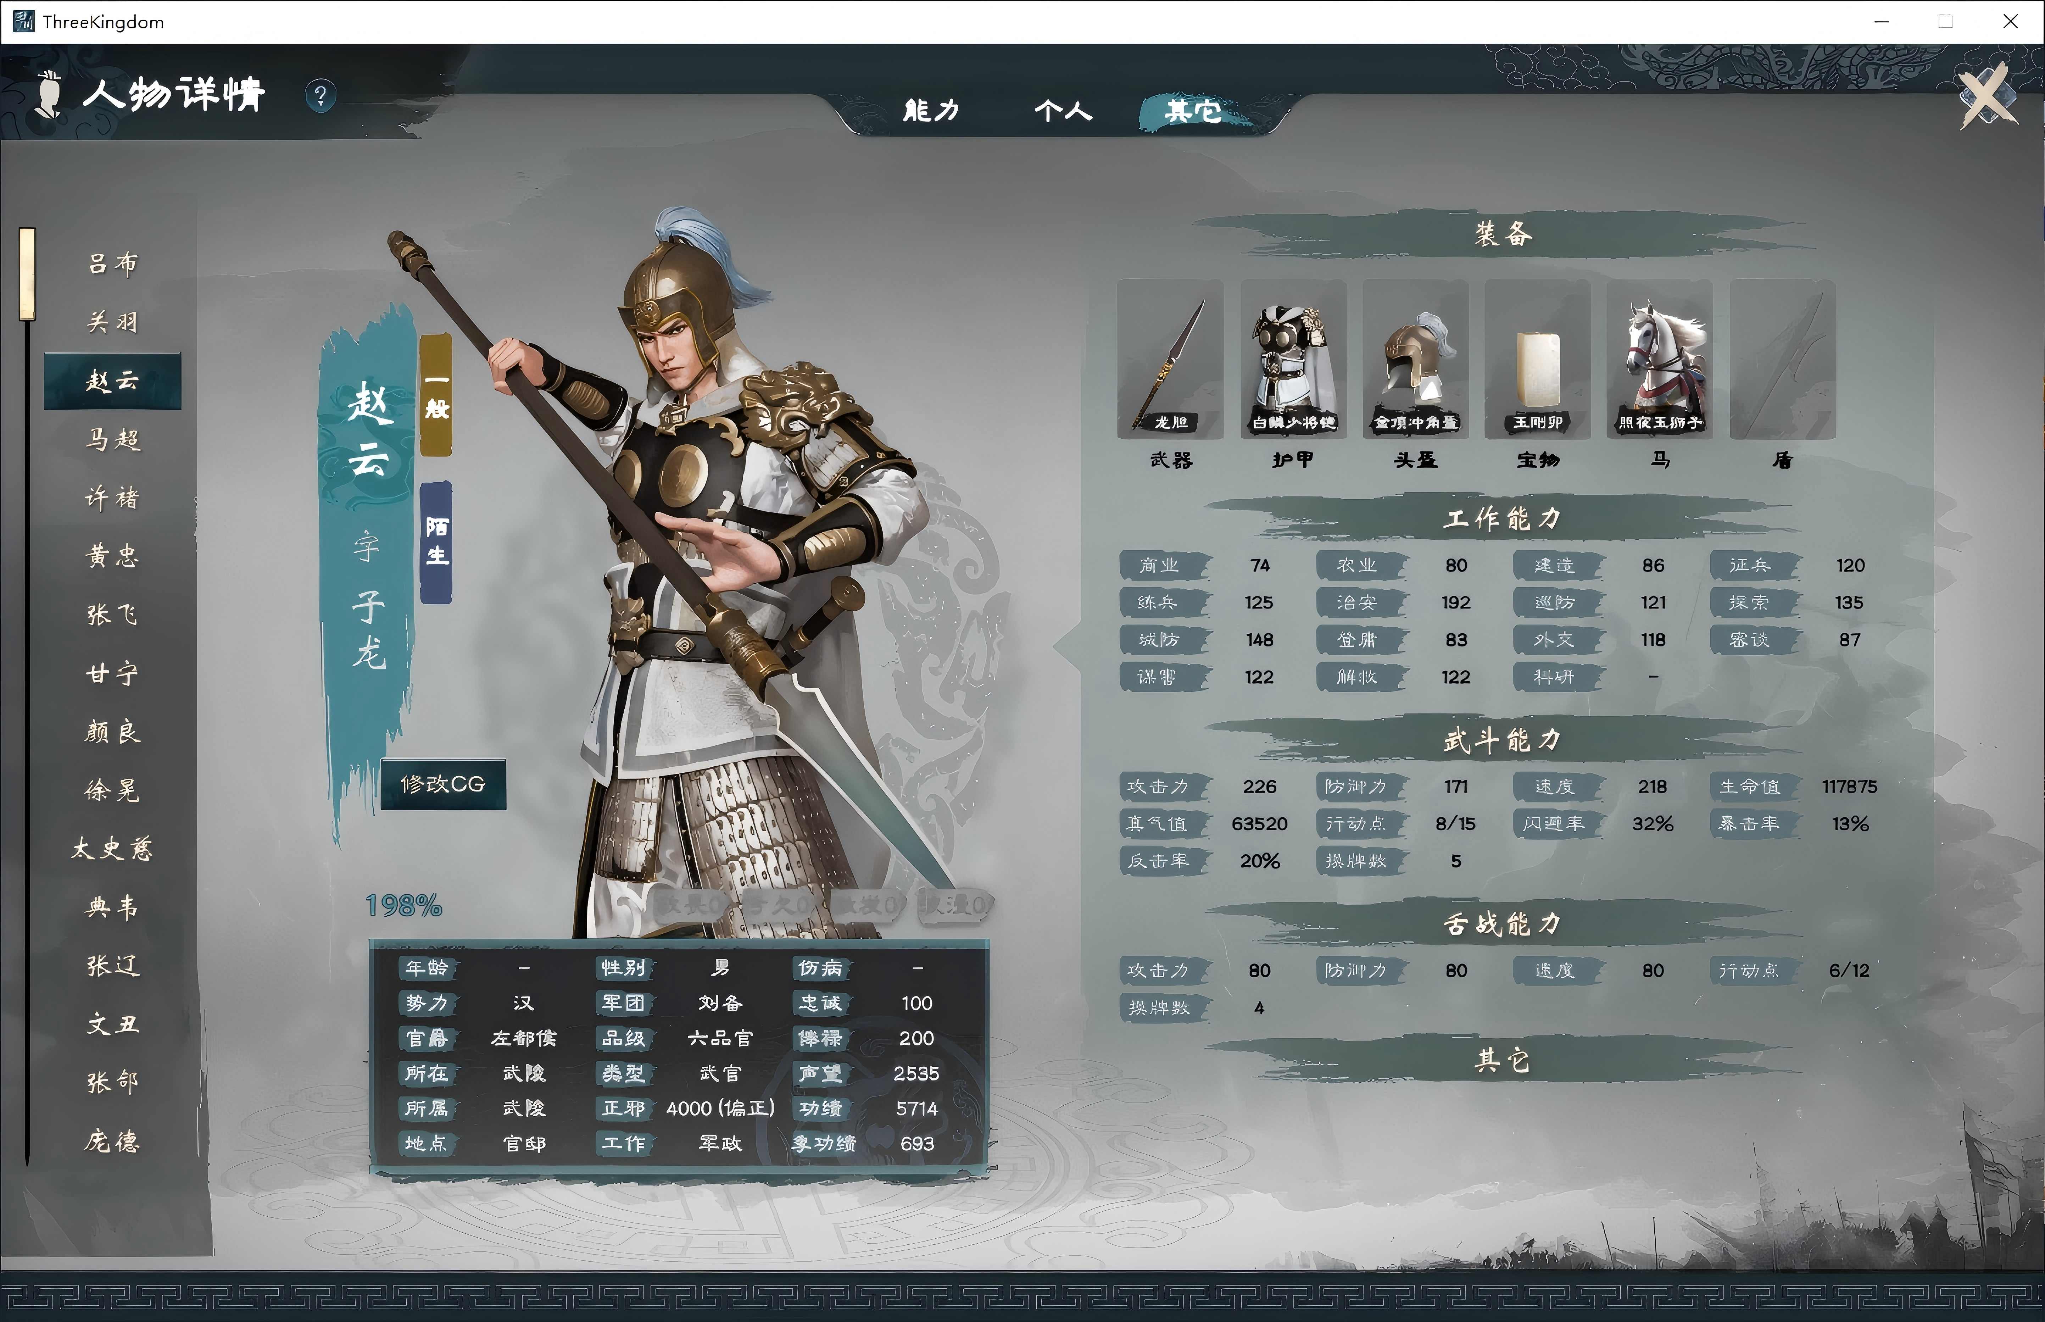Click the character list scrollbar handle
Viewport: 2045px width, 1322px height.
tap(27, 274)
